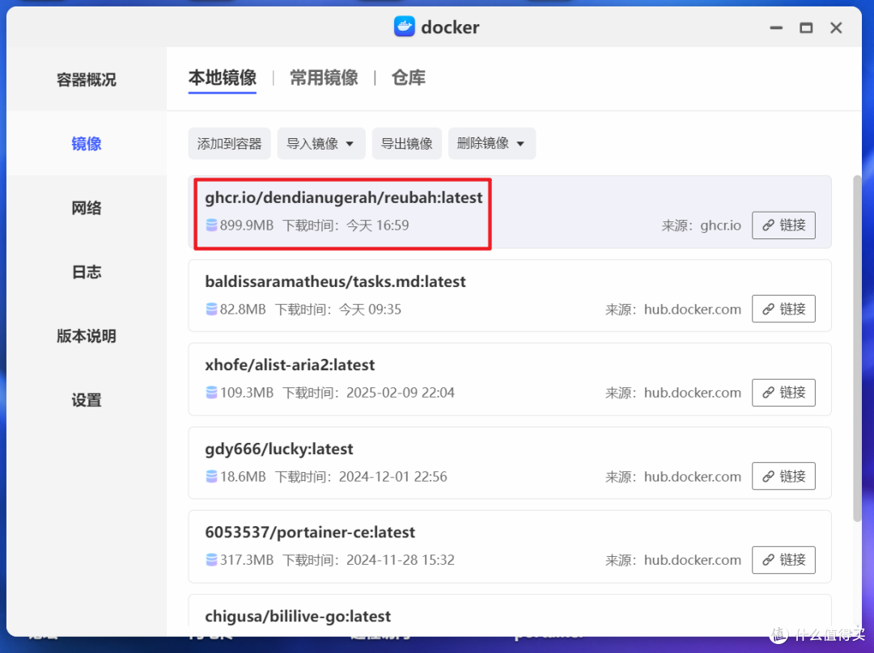
Task: Open the 导入镜像 dropdown
Action: (x=321, y=144)
